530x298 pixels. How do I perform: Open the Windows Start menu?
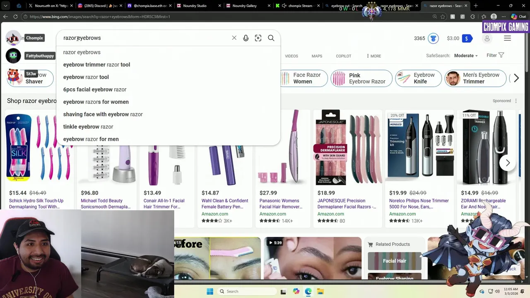coord(210,291)
